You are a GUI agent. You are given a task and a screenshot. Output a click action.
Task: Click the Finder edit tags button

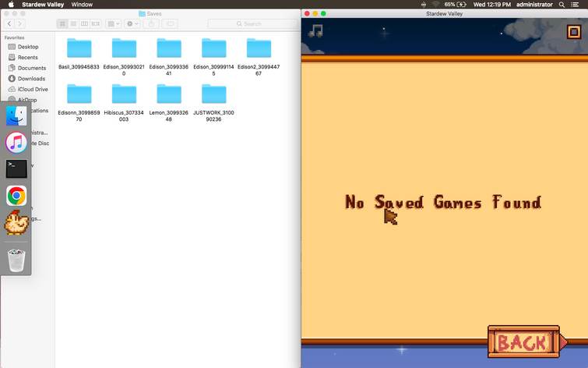click(x=170, y=23)
